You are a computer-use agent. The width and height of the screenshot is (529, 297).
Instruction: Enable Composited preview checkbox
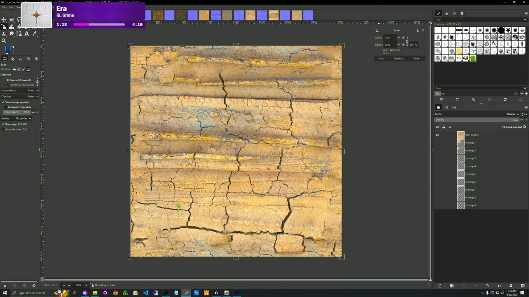point(17,107)
